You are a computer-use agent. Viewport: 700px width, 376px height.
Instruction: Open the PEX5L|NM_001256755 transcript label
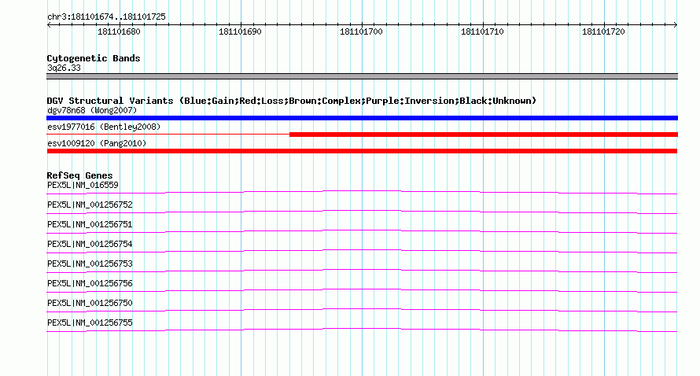(90, 323)
